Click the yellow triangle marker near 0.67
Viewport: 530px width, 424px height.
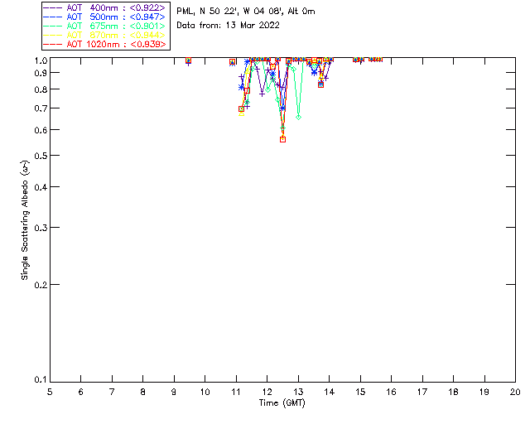tap(241, 113)
